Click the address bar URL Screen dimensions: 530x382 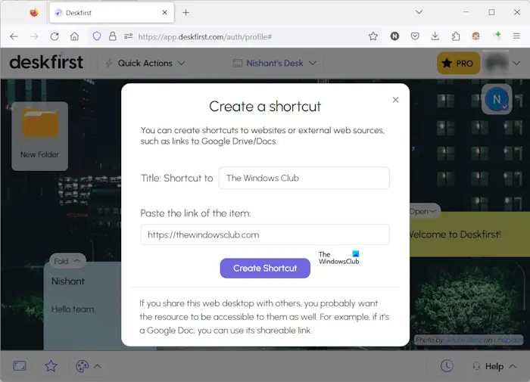point(205,36)
